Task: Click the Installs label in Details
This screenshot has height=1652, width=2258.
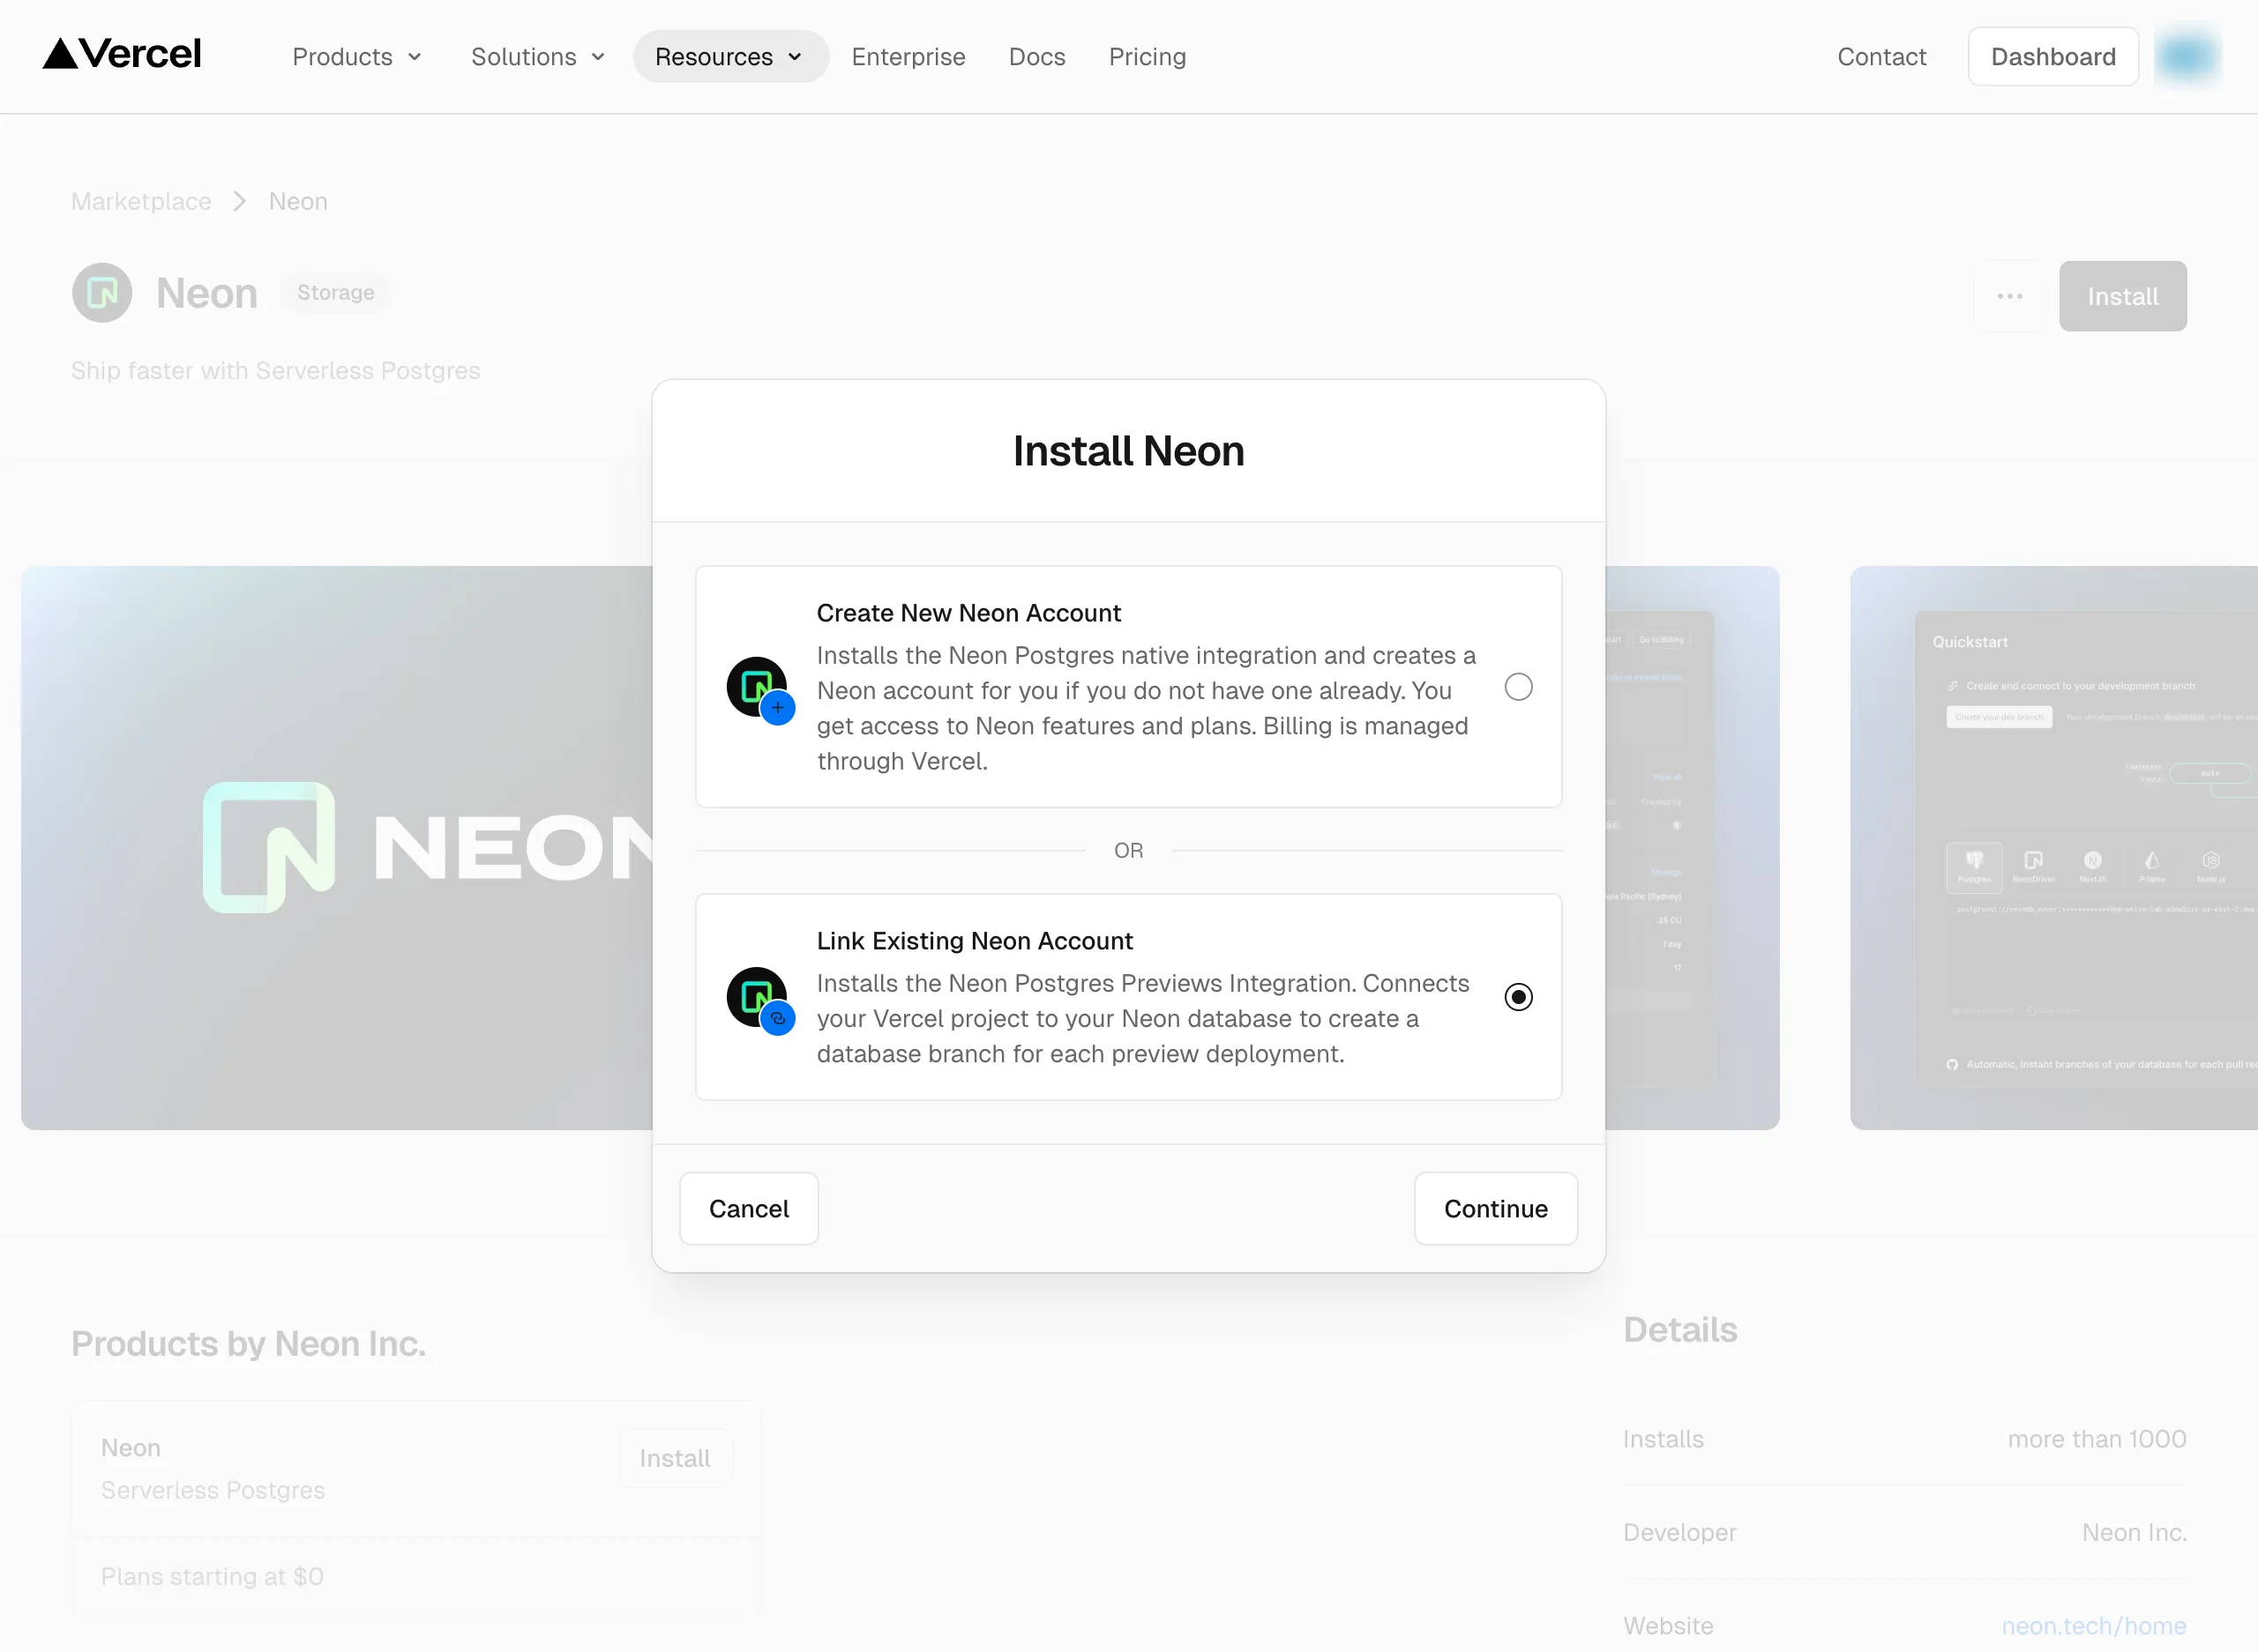Action: (1663, 1439)
